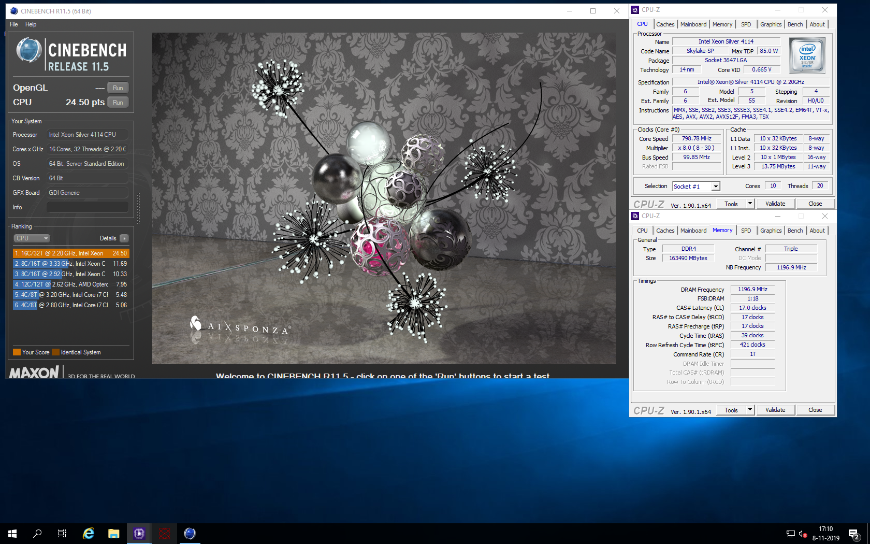Click the memory Size value 163490 MBytes
The image size is (870, 544).
(x=688, y=258)
